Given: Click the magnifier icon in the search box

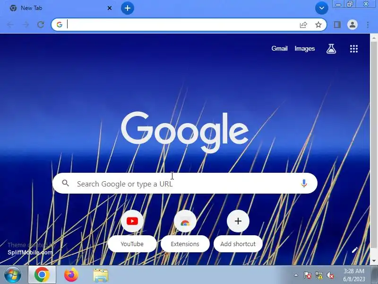Looking at the screenshot, I should click(x=65, y=183).
